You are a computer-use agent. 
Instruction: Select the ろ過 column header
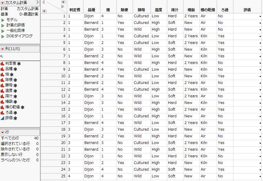click(x=225, y=10)
